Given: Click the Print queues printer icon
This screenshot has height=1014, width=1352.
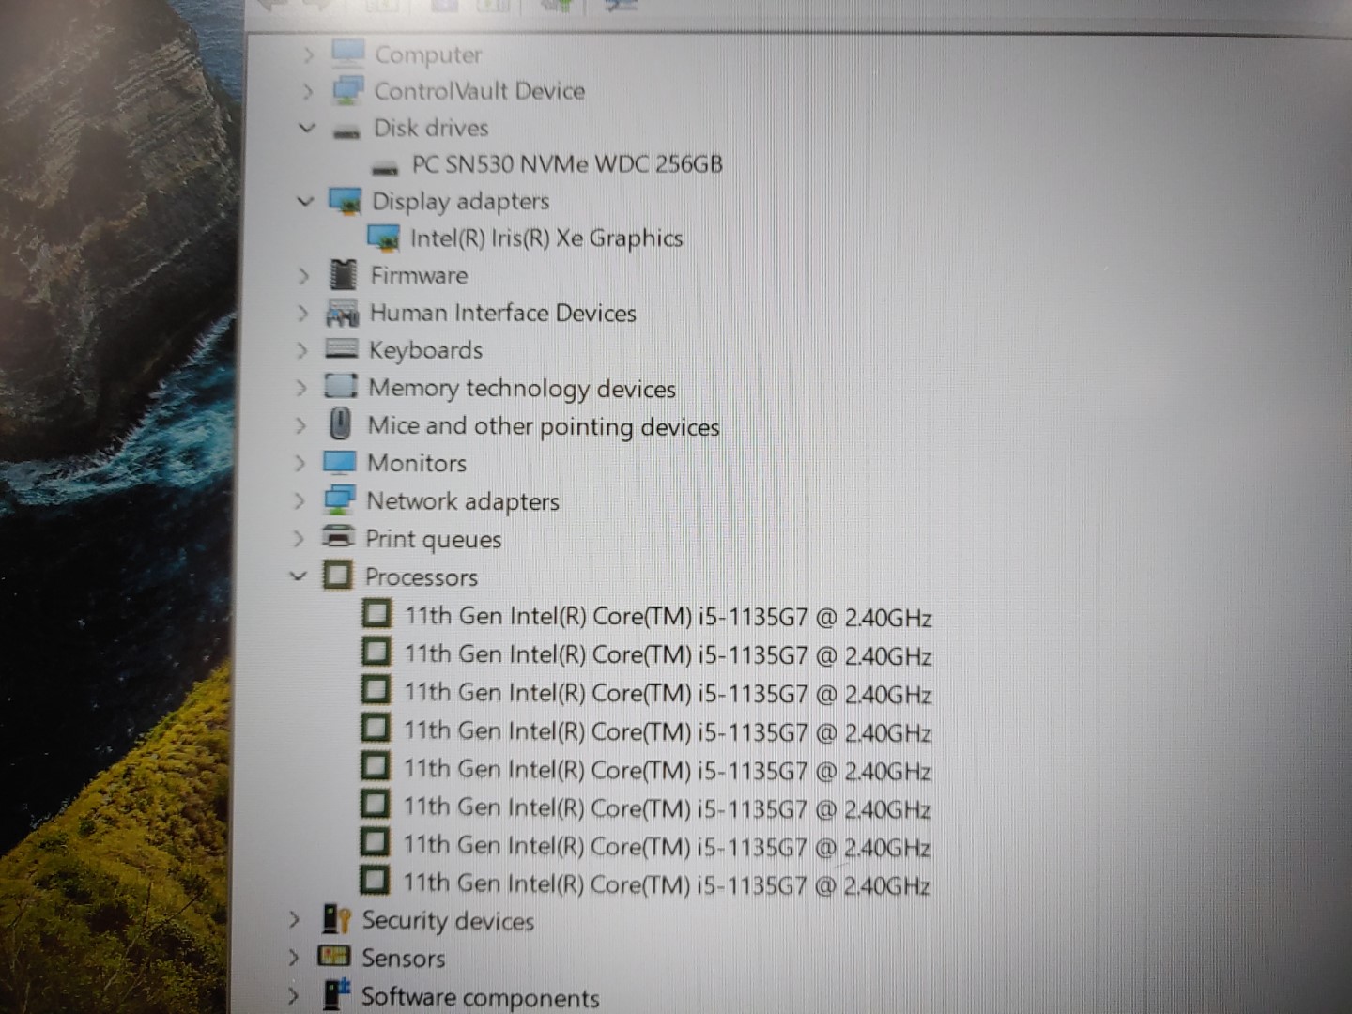Looking at the screenshot, I should 338,538.
